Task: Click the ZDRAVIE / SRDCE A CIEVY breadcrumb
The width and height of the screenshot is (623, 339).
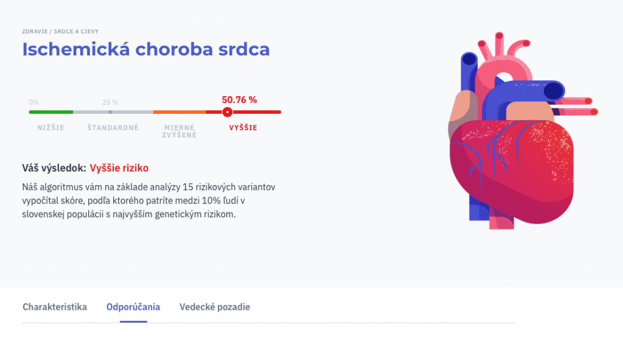Action: coord(60,31)
